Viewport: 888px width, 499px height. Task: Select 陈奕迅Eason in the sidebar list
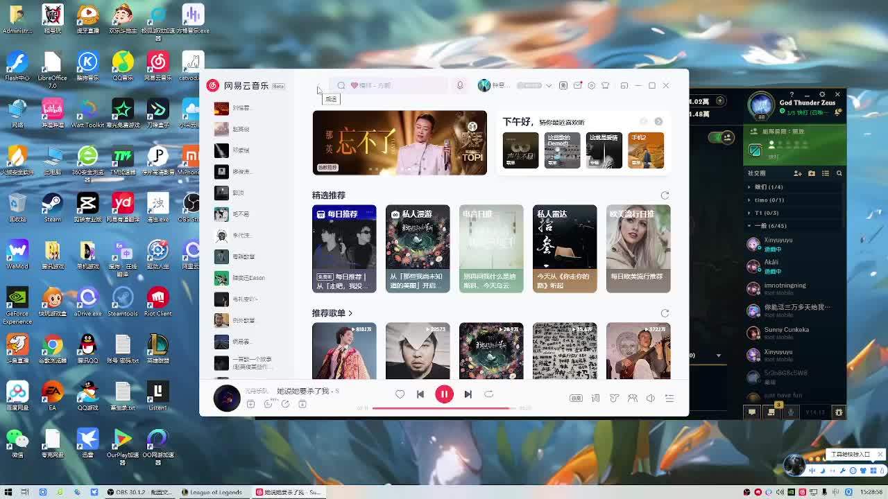pos(241,278)
